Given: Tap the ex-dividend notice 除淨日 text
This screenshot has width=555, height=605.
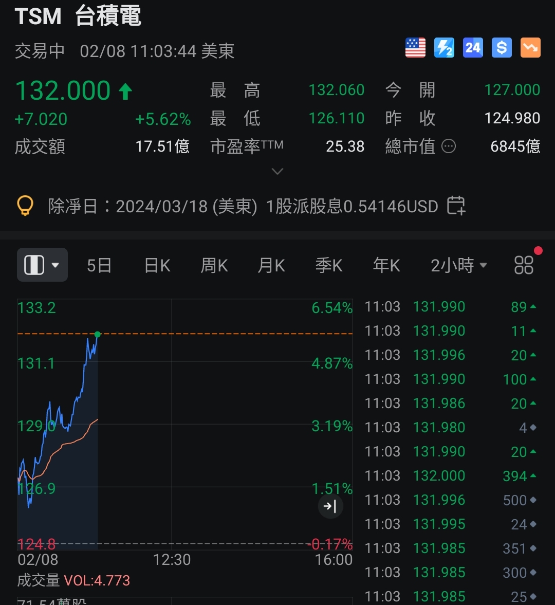Looking at the screenshot, I should point(243,207).
